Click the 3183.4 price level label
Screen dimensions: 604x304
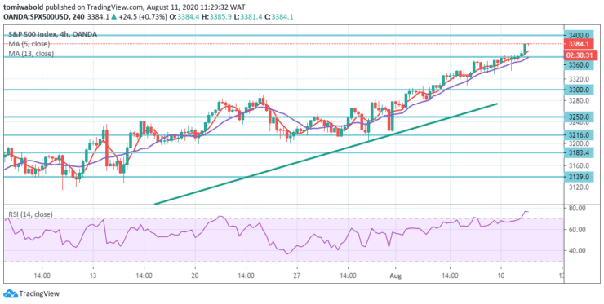pyautogui.click(x=580, y=152)
